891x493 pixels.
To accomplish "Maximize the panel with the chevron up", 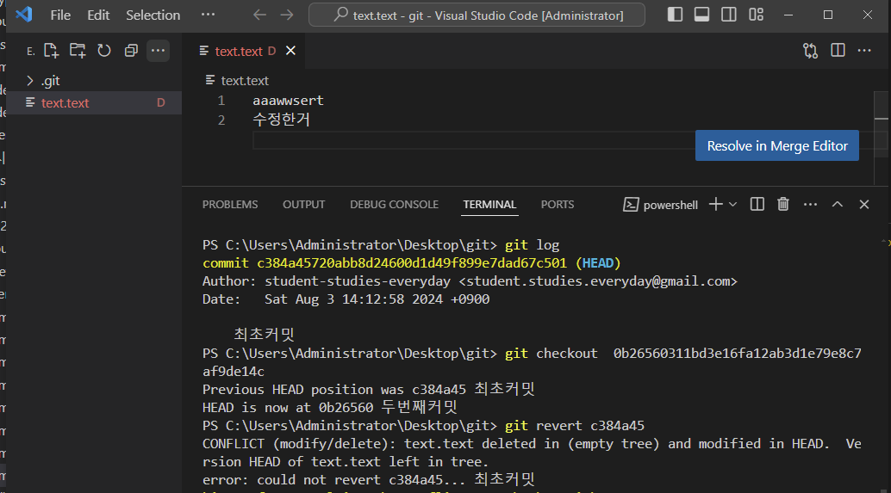I will (x=837, y=205).
